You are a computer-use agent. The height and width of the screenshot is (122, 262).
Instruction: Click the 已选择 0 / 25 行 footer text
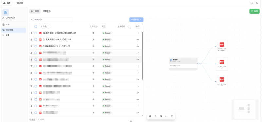pyautogui.click(x=37, y=119)
